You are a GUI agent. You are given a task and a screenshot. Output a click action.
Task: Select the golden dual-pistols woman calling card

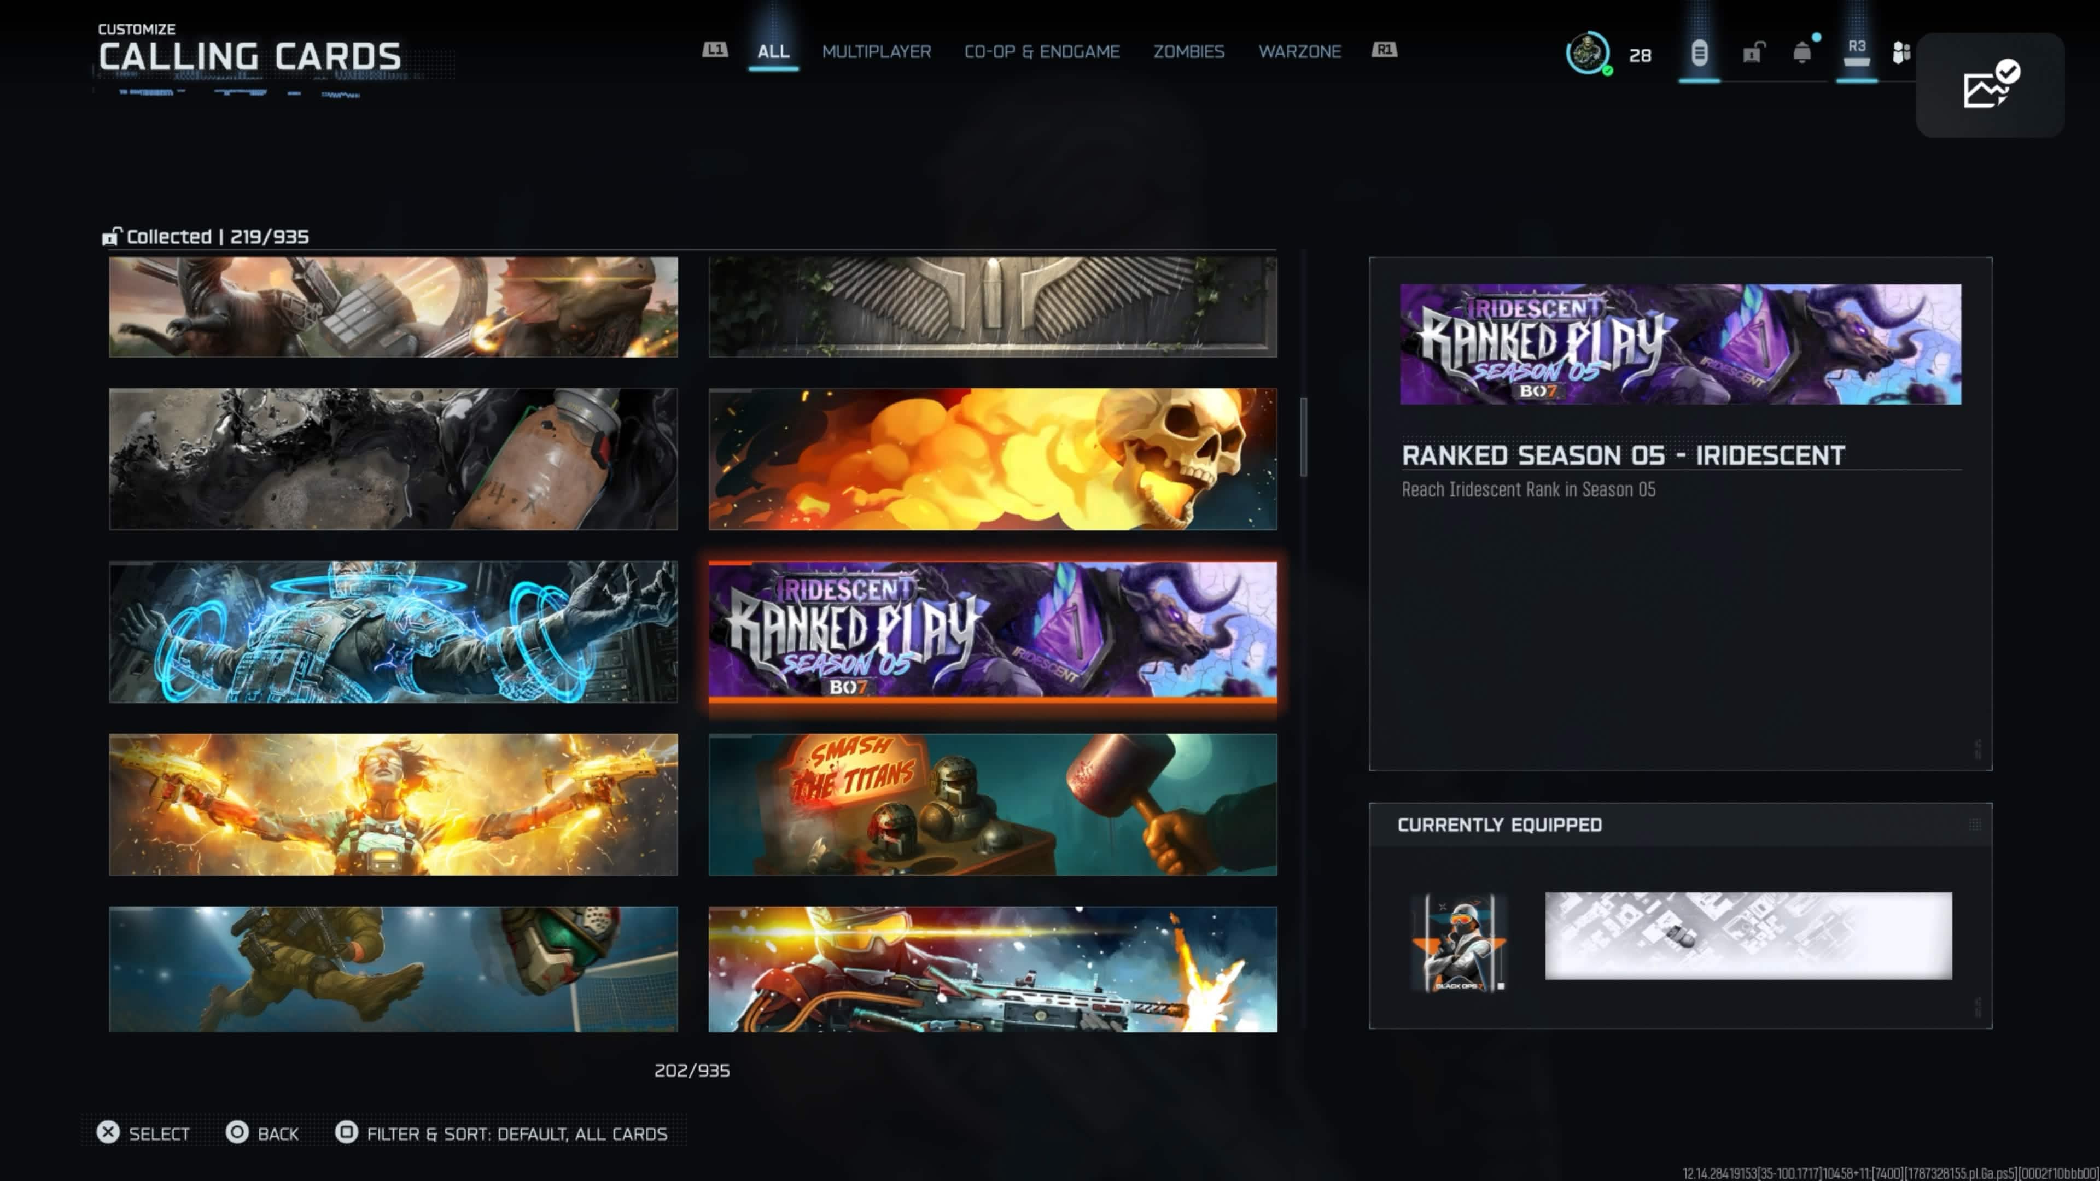394,804
